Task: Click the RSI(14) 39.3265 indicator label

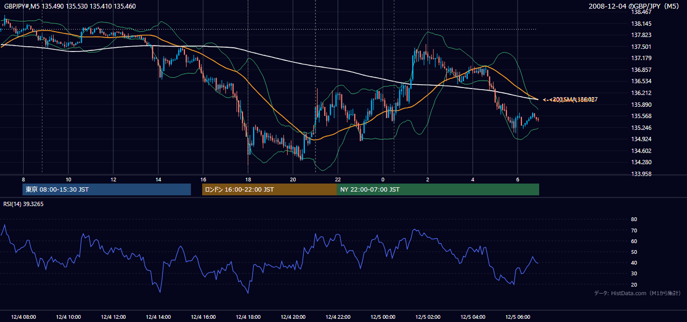Action: 24,204
